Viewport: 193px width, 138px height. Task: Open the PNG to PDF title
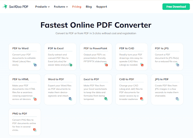click(20, 113)
